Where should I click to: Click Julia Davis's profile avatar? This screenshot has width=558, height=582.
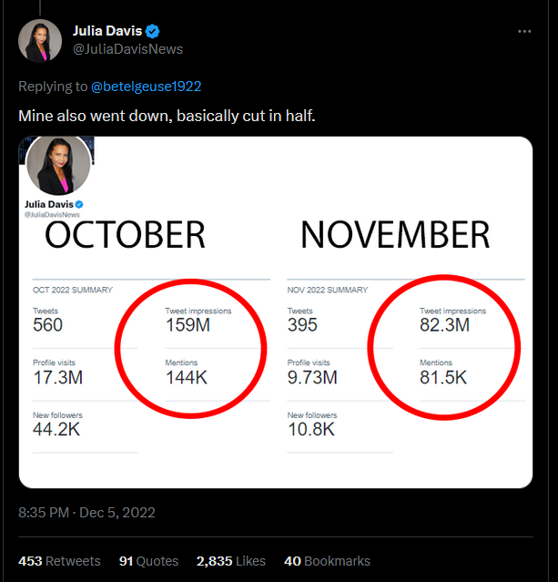click(40, 40)
